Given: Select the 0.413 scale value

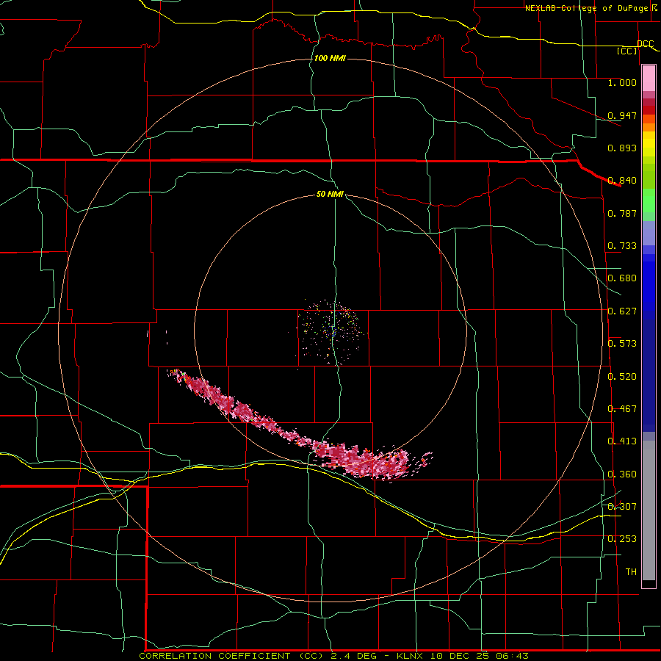Looking at the screenshot, I should tap(622, 441).
